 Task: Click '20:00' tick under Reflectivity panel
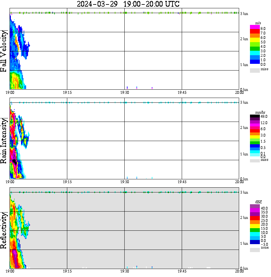click(239, 271)
